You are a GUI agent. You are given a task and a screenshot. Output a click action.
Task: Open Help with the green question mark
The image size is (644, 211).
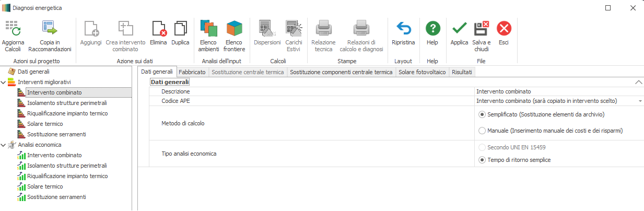[432, 28]
